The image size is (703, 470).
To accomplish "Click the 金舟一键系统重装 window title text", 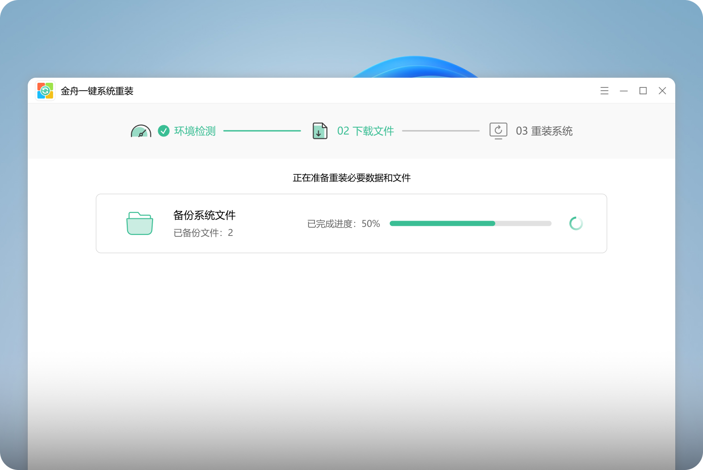I will (x=97, y=91).
